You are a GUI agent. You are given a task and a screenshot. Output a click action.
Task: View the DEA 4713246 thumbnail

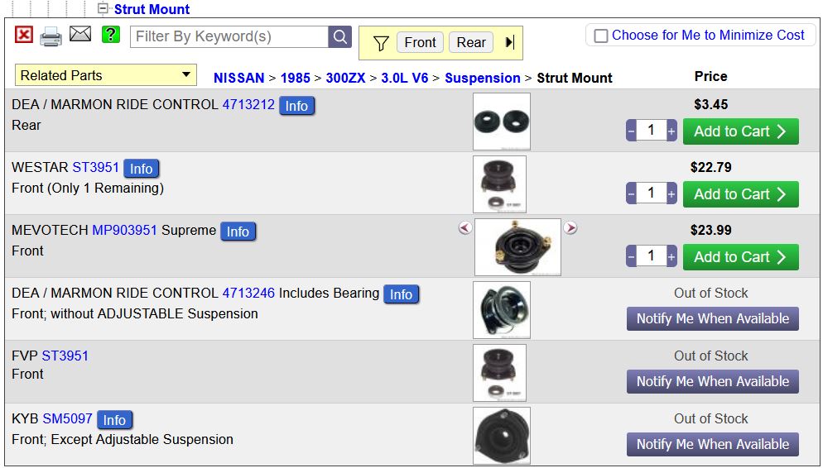502,310
